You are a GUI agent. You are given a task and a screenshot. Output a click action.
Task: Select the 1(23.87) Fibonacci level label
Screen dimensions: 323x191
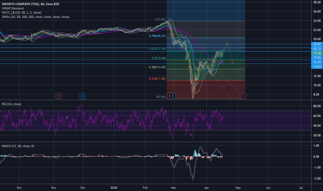pos(160,19)
